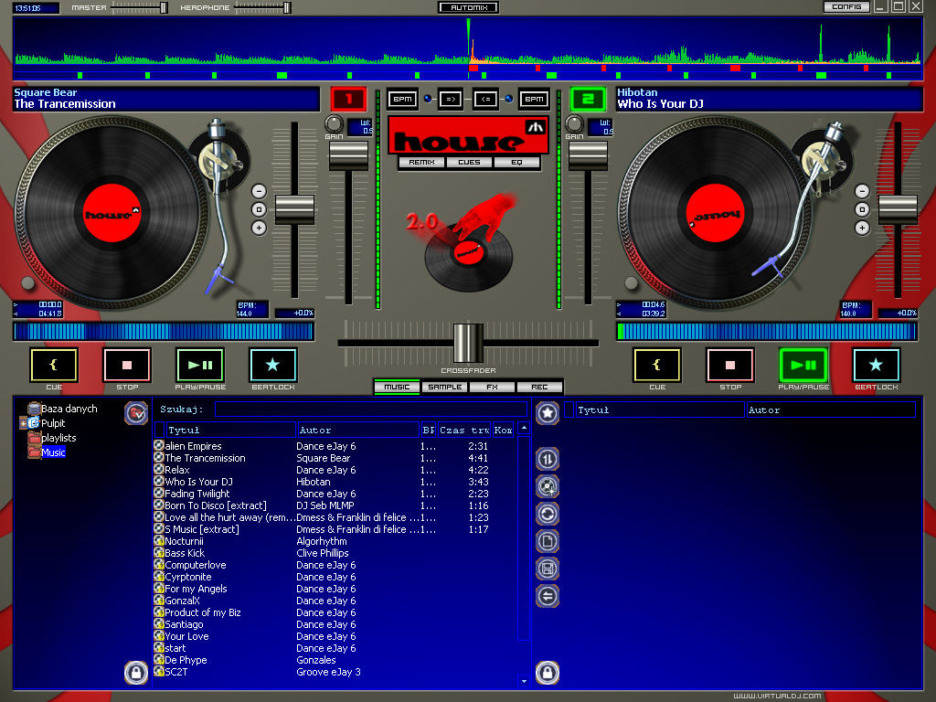This screenshot has height=702, width=936.
Task: Click the left deck gain knob
Action: tap(334, 123)
